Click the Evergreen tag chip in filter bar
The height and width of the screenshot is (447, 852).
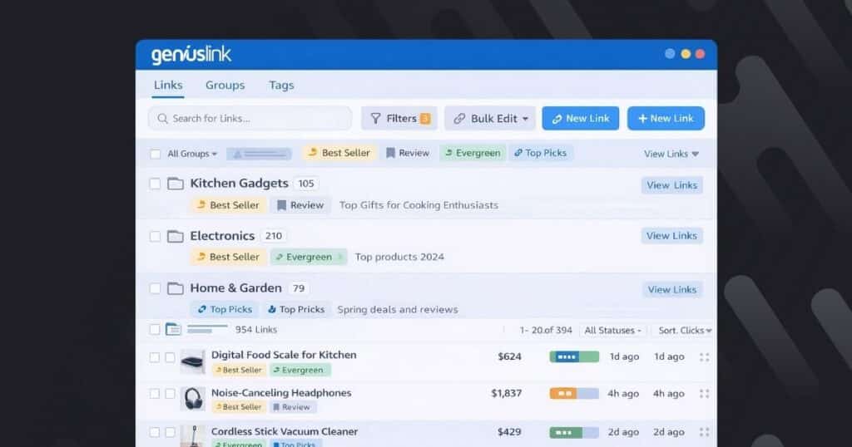[x=472, y=153]
